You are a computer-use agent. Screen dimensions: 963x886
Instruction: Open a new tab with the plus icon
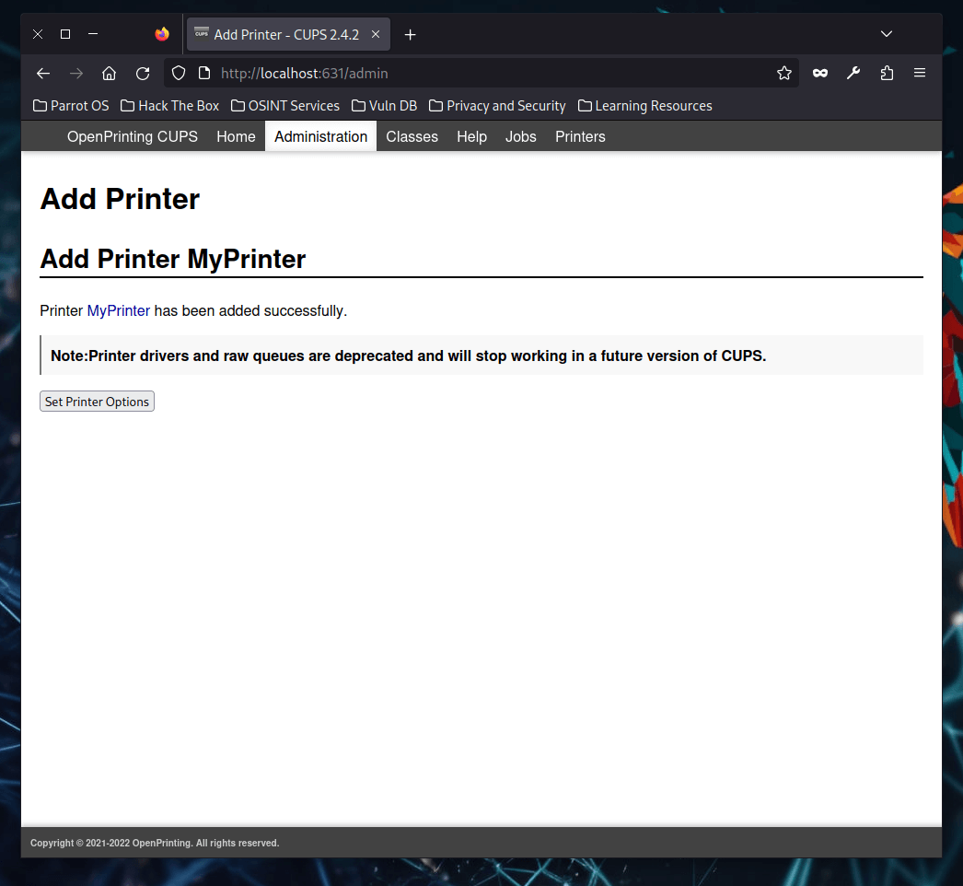tap(410, 34)
